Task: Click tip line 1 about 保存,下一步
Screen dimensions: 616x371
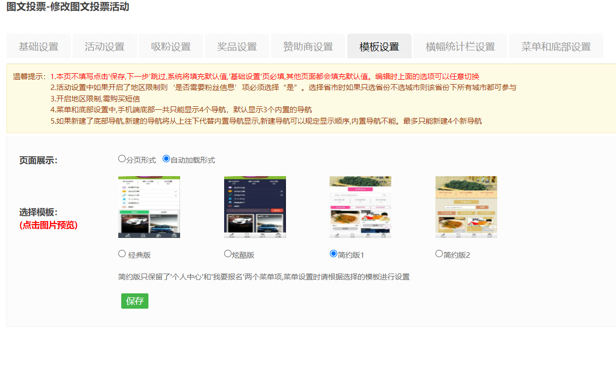Action: pyautogui.click(x=265, y=77)
